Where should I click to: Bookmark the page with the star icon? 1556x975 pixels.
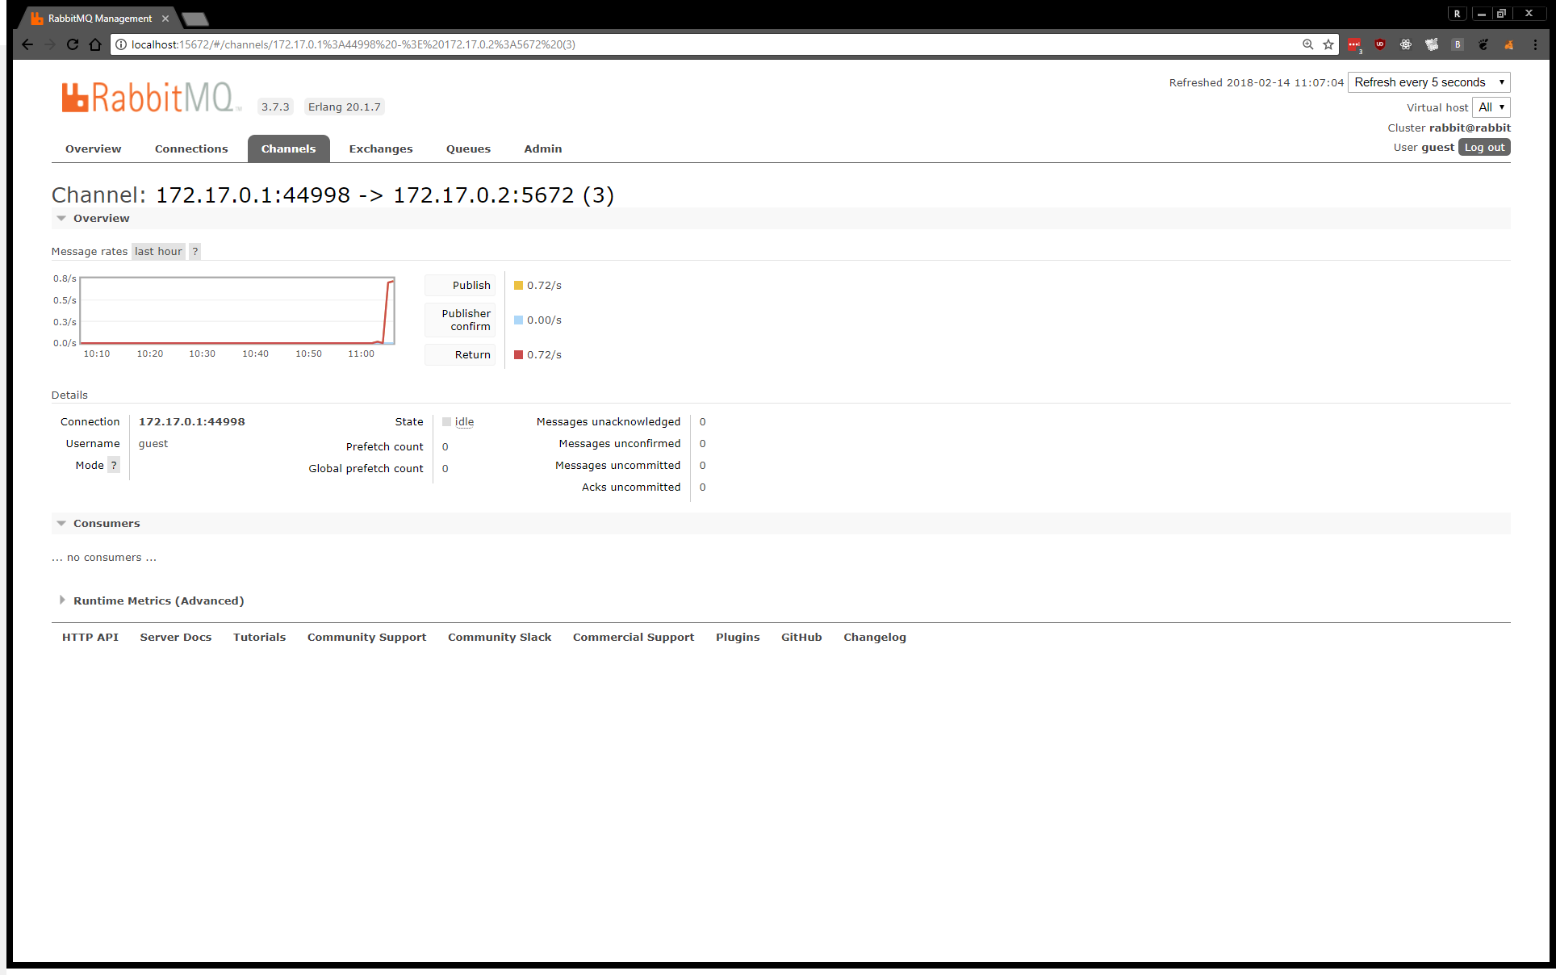[x=1328, y=44]
